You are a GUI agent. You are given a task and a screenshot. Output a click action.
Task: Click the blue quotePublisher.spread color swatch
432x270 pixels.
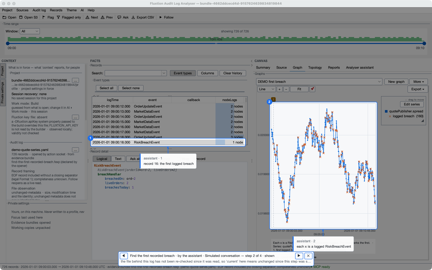tap(386, 111)
